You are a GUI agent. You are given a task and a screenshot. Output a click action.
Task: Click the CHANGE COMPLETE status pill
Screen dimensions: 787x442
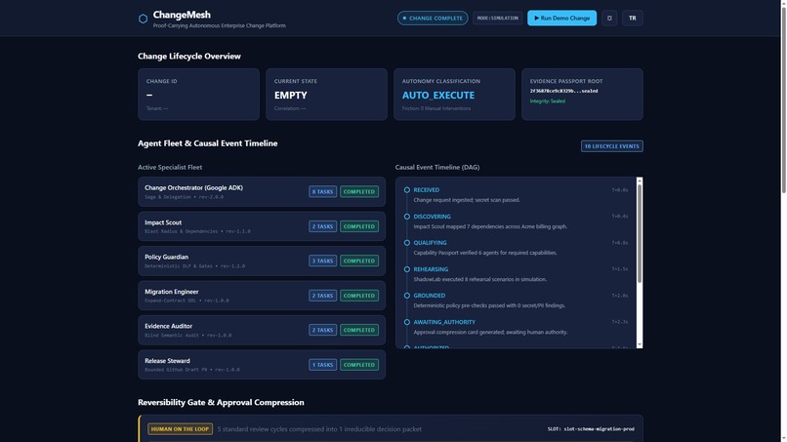[x=433, y=19]
